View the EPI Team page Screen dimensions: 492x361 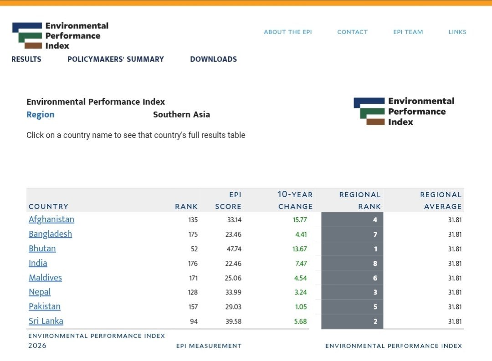[x=408, y=32]
